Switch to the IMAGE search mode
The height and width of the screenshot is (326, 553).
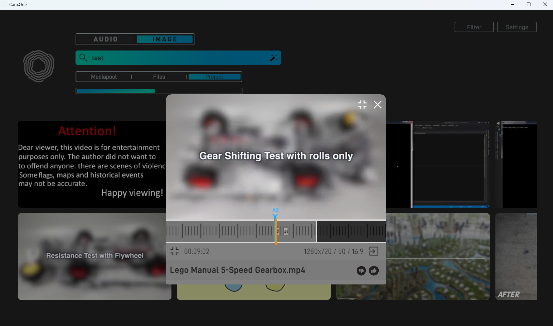pos(165,39)
